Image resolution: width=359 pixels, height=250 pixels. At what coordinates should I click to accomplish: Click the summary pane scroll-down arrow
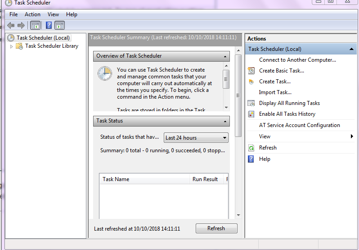click(238, 215)
